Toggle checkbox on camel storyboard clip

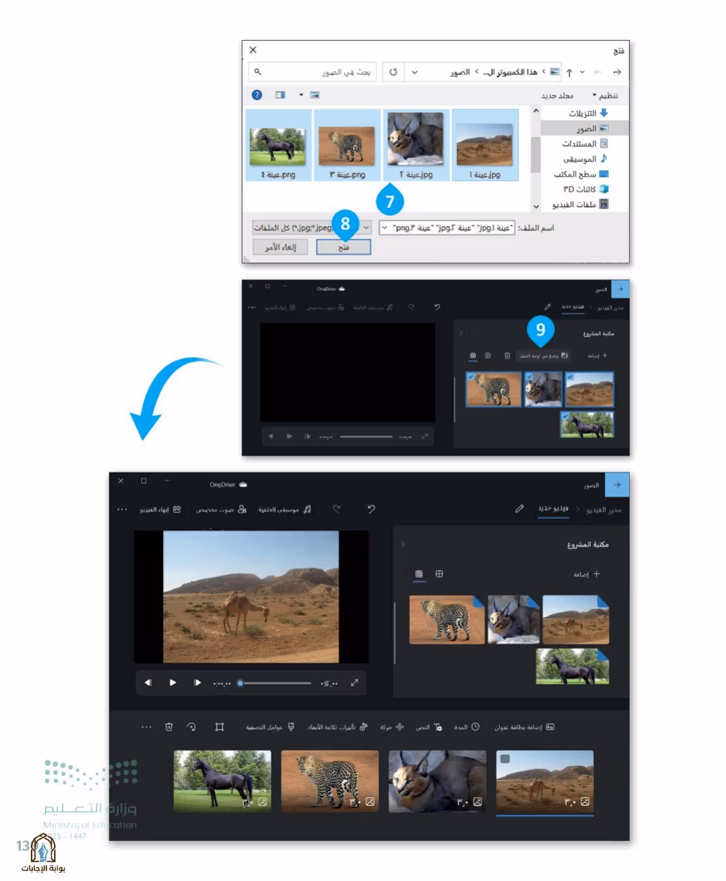(505, 759)
